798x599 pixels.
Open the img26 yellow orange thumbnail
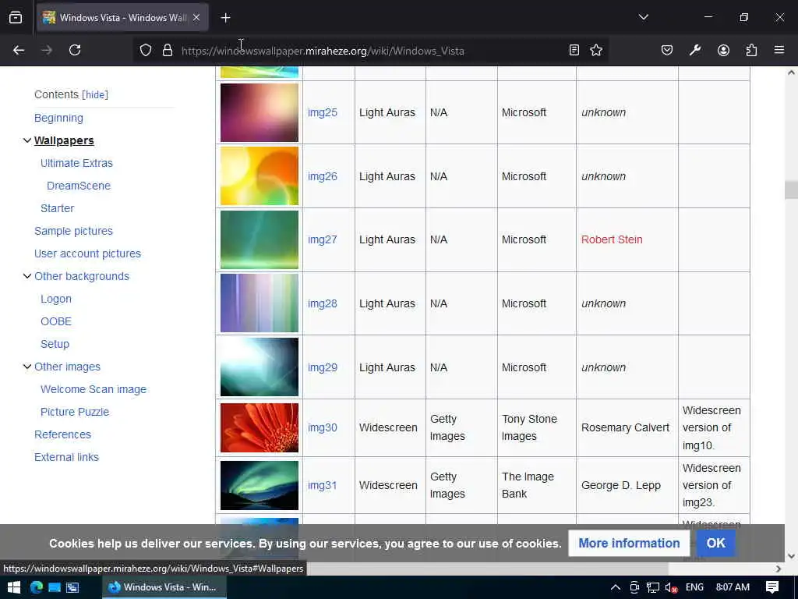click(260, 175)
